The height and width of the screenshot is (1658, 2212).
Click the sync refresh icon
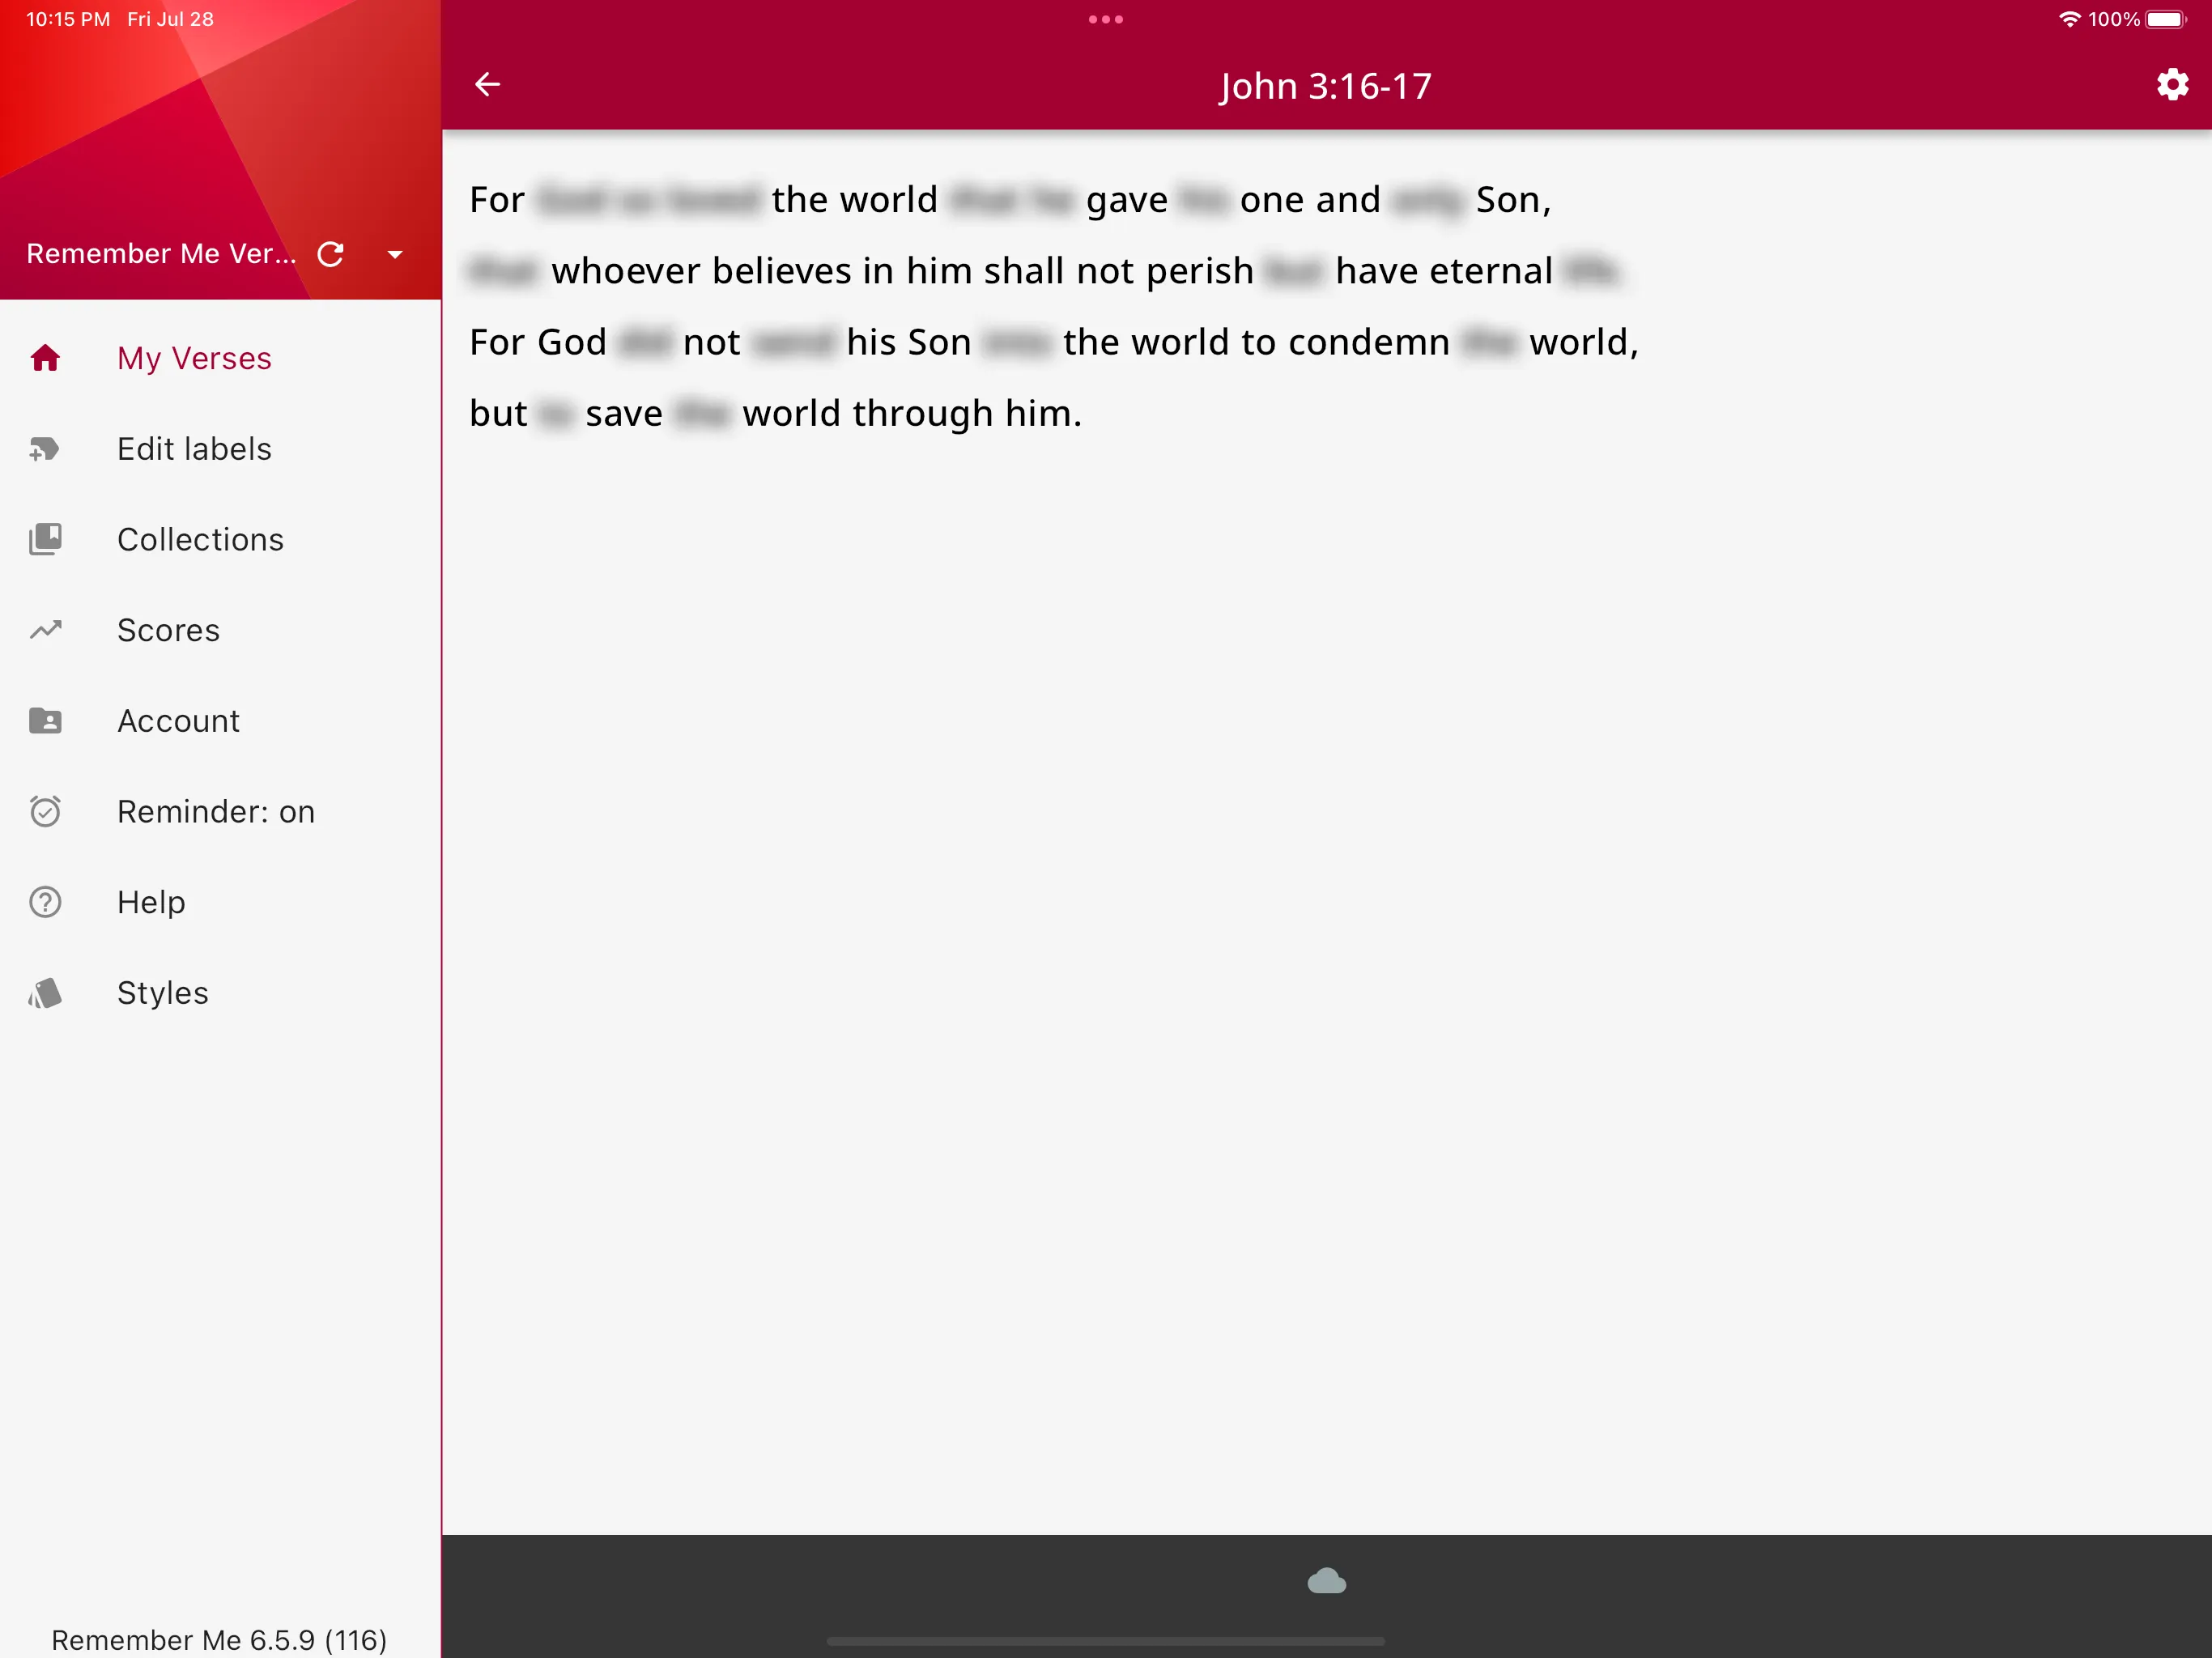(336, 253)
